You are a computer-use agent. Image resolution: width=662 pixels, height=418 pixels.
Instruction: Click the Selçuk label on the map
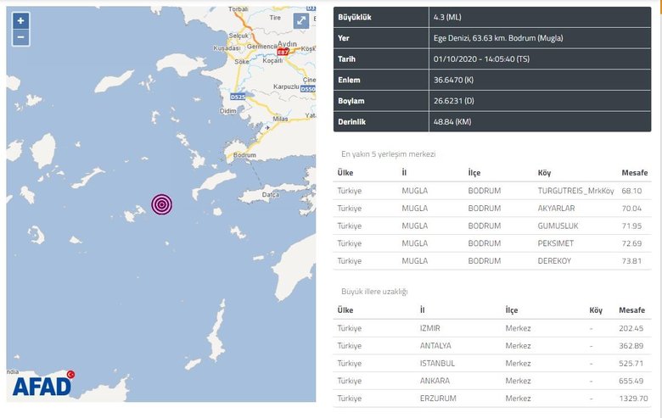coord(238,36)
